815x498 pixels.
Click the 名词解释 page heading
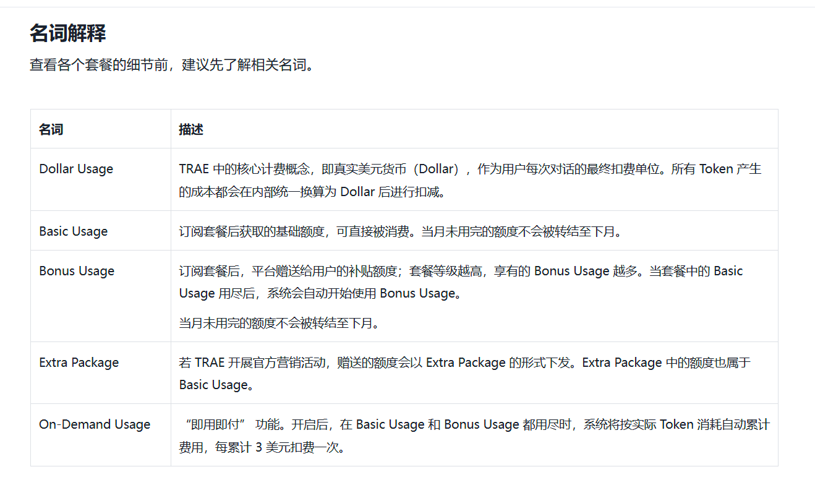point(68,33)
